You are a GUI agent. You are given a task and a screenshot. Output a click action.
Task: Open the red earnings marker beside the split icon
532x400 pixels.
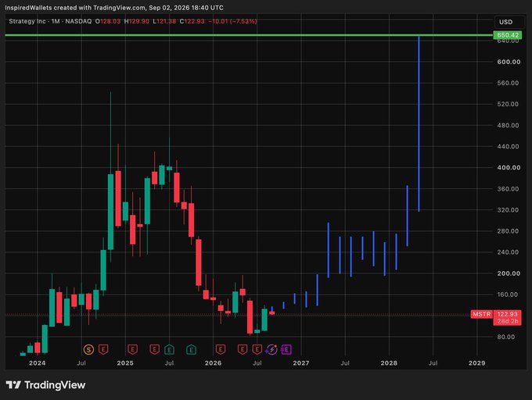coord(103,349)
